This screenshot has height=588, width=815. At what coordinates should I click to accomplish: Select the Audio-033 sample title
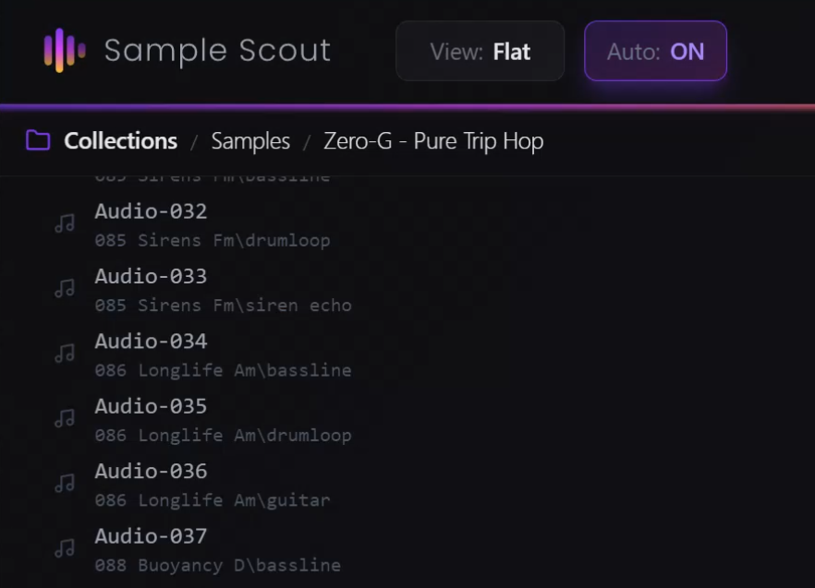151,276
